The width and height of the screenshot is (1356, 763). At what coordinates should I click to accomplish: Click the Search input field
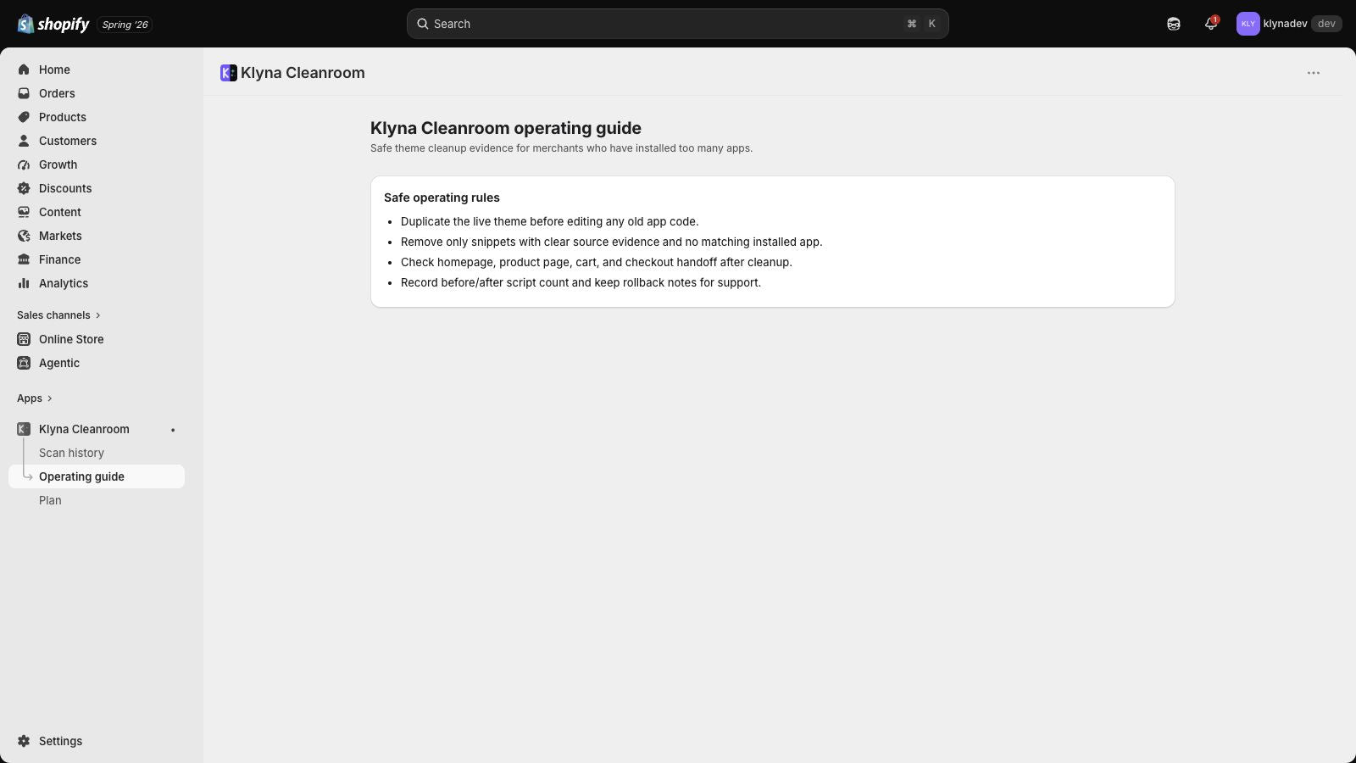(677, 24)
